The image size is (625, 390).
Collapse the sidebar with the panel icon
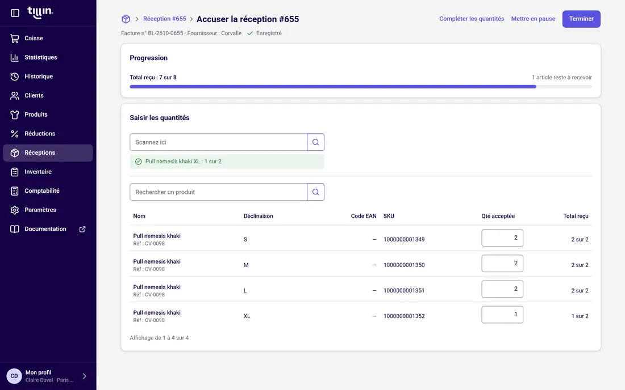click(x=15, y=13)
